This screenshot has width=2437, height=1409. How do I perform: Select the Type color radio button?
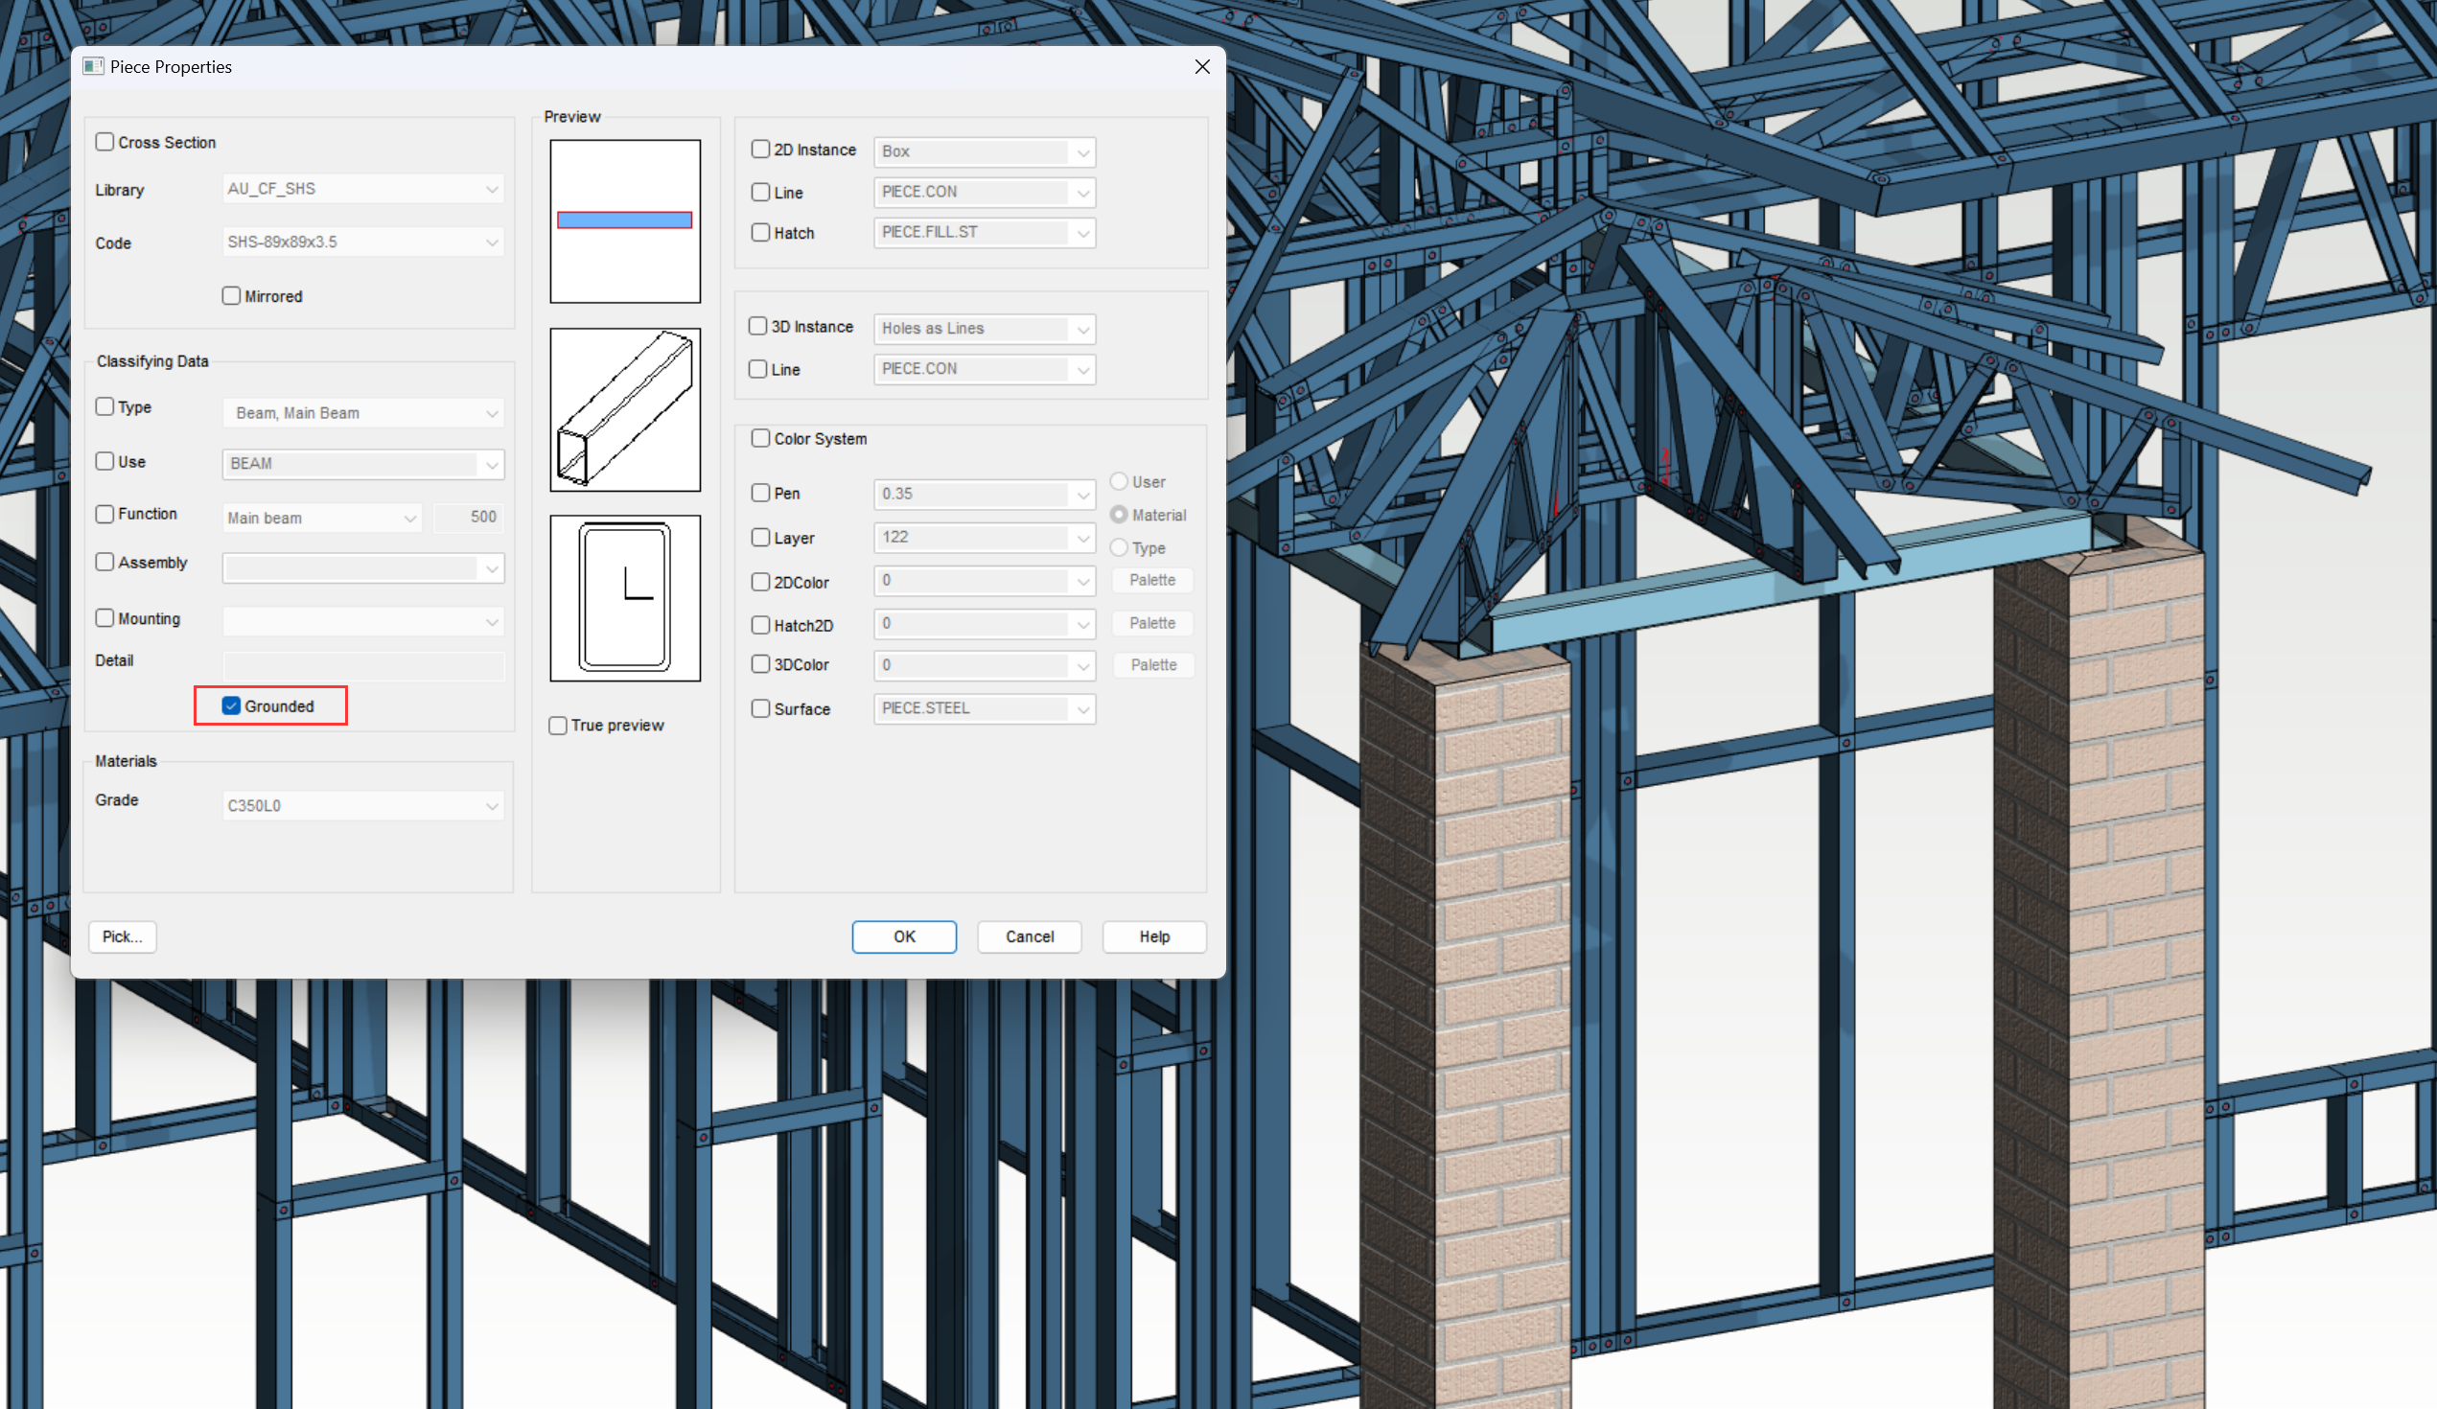point(1119,548)
